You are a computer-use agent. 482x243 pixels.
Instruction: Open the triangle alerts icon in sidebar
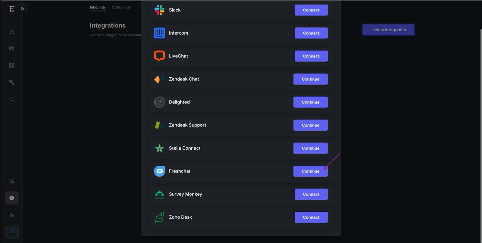[12, 32]
